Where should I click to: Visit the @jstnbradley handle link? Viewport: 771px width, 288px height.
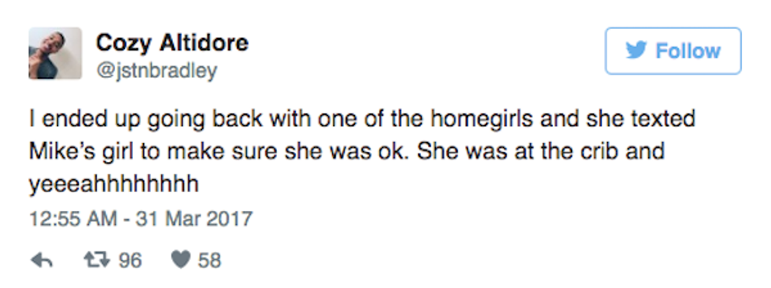tap(157, 71)
